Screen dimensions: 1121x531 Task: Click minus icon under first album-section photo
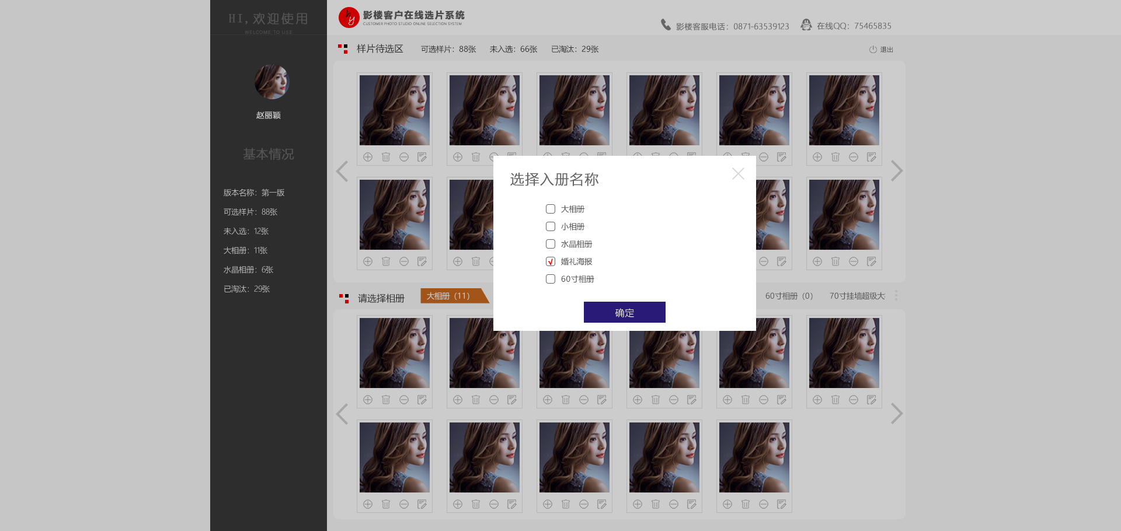pyautogui.click(x=404, y=400)
